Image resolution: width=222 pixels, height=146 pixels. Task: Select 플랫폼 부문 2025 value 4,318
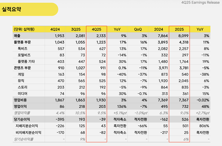(184, 42)
